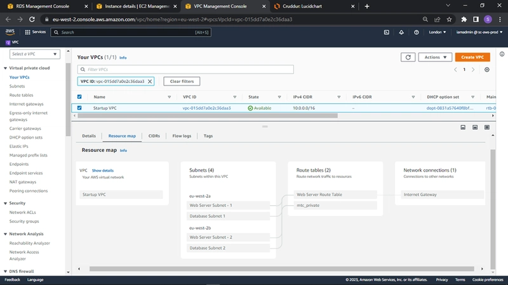Image resolution: width=508 pixels, height=285 pixels.
Task: Collapse the DNS firewall section
Action: point(6,272)
